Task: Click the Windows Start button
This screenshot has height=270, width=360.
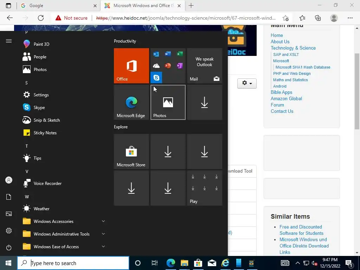Action: point(8,263)
